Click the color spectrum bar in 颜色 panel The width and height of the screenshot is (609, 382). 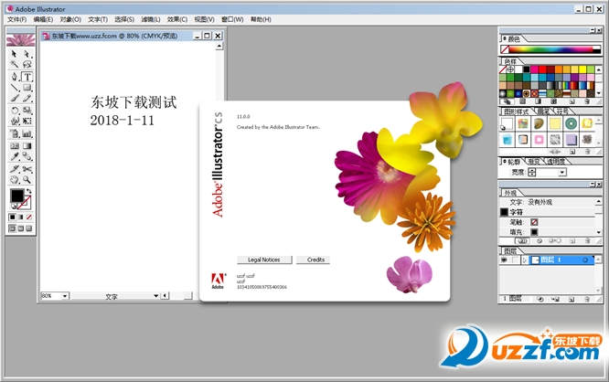tap(550, 49)
